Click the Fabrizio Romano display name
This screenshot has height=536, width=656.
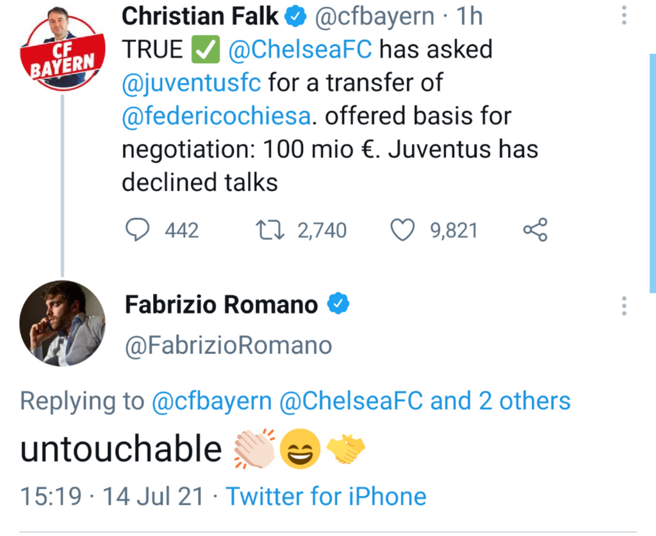click(221, 305)
